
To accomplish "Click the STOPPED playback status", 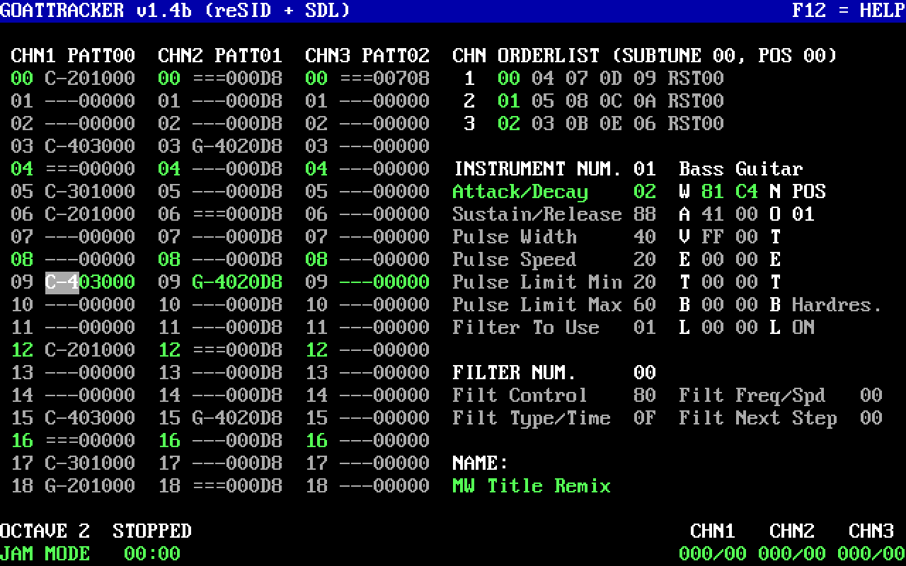I will point(152,531).
